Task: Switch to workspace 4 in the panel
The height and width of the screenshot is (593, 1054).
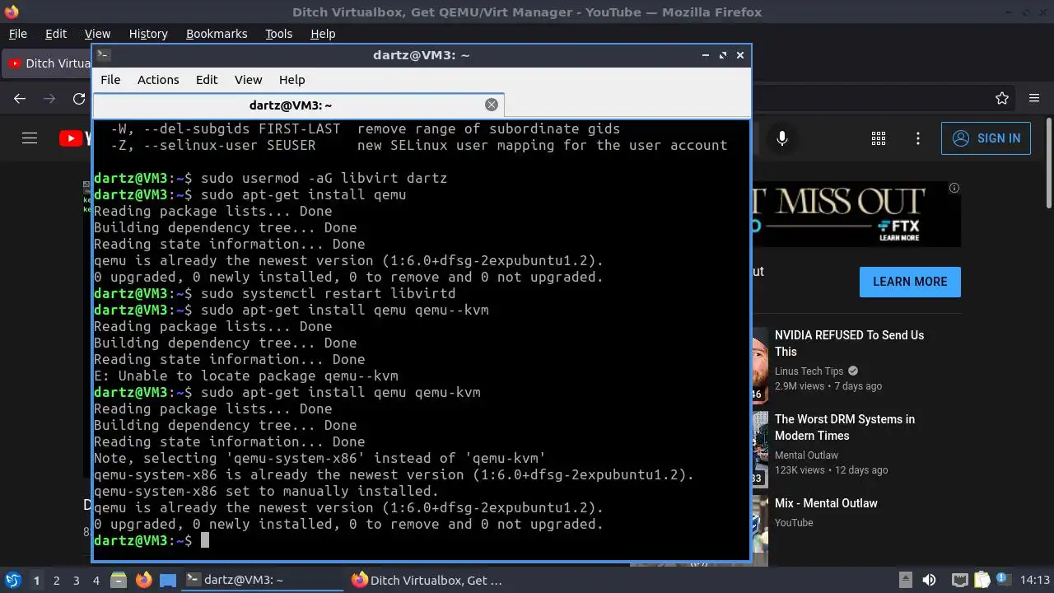Action: tap(96, 581)
